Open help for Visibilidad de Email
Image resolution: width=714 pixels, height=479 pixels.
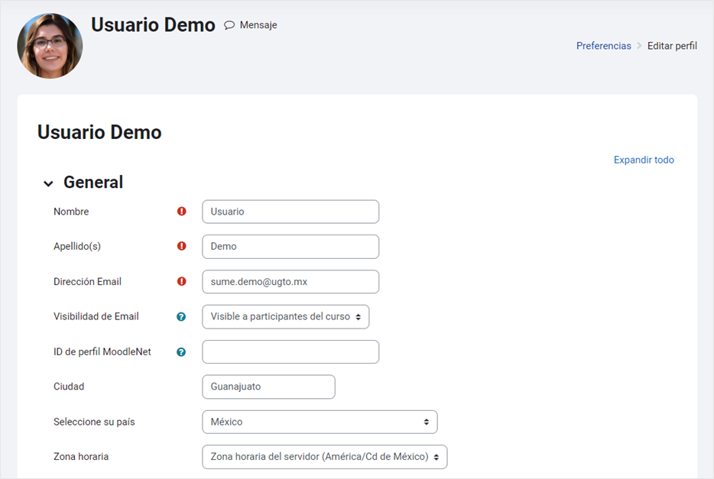[181, 316]
